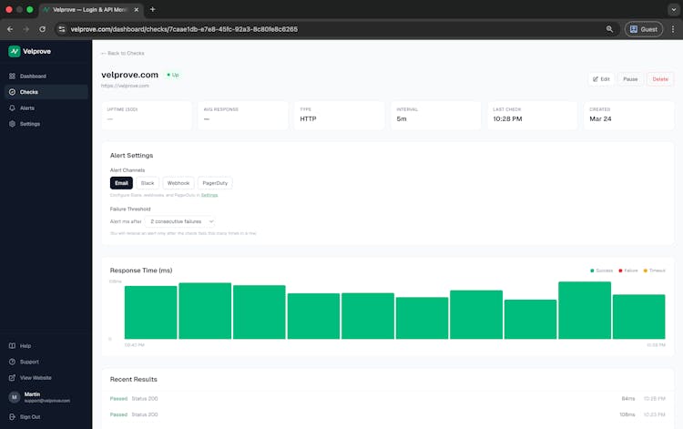Click the red Delete button

click(659, 79)
